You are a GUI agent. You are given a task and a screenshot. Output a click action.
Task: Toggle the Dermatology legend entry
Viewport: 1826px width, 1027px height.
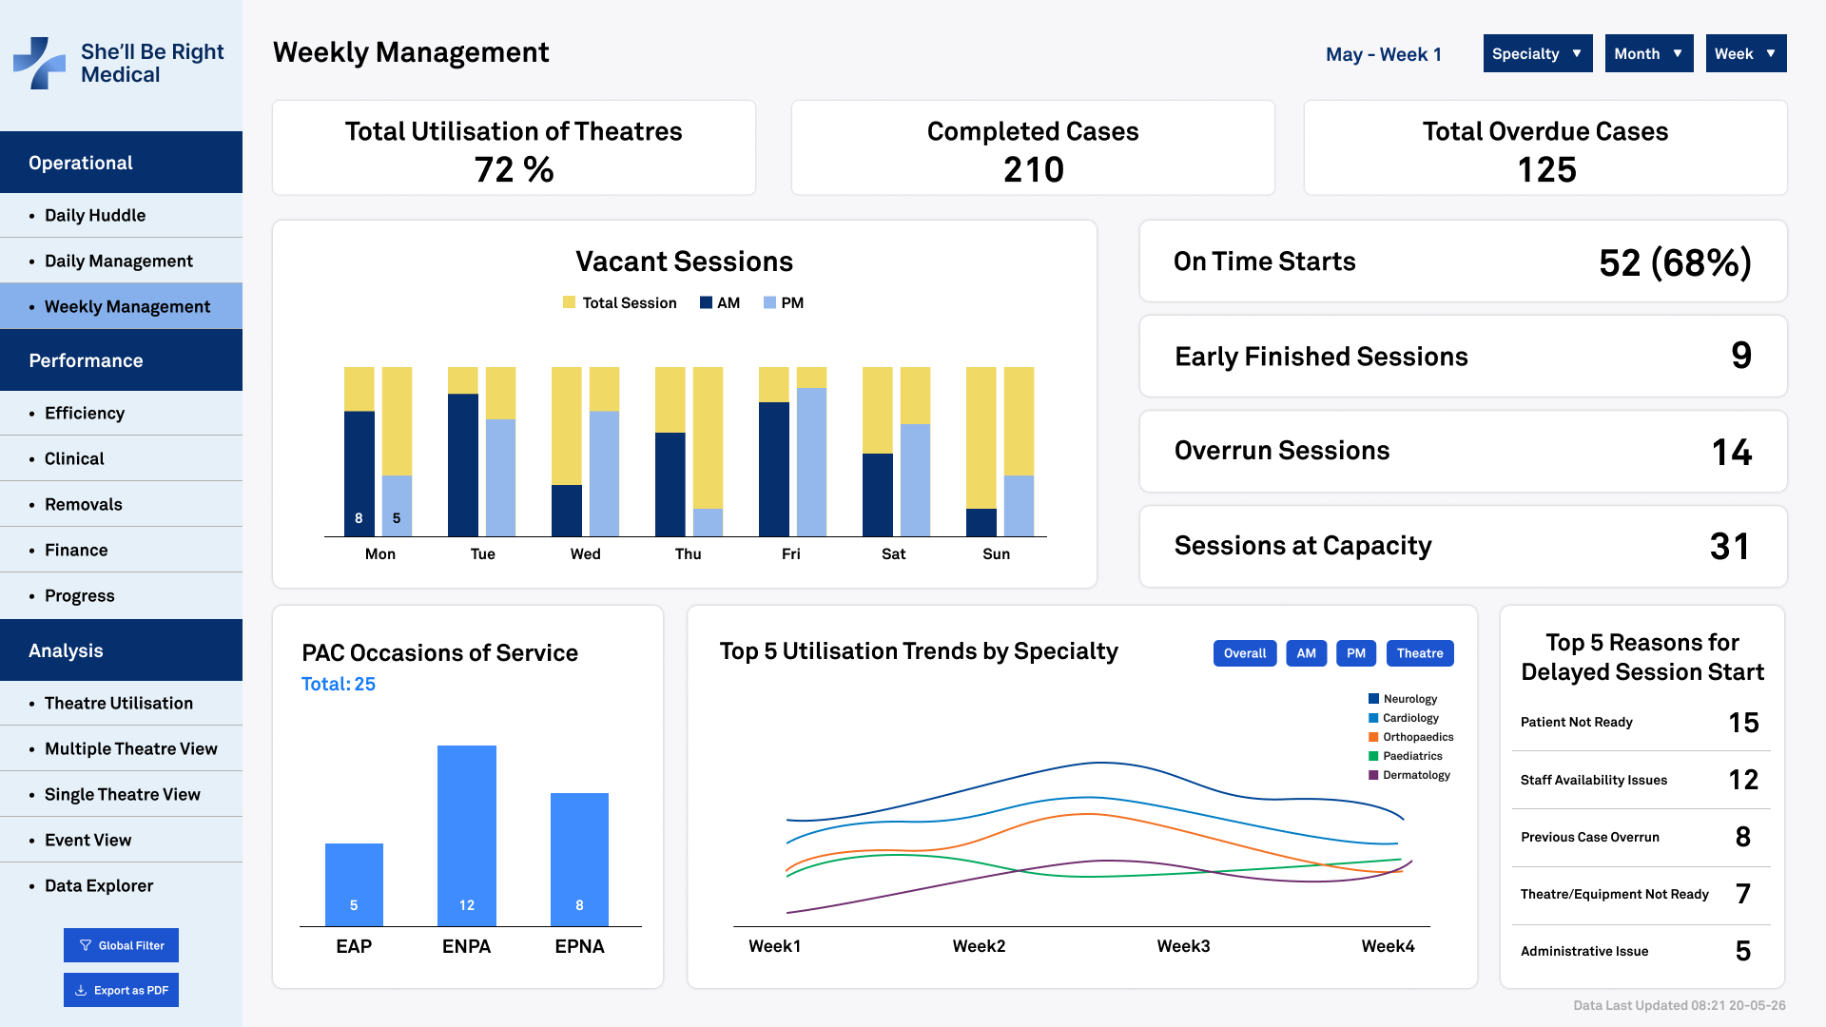tap(1409, 775)
